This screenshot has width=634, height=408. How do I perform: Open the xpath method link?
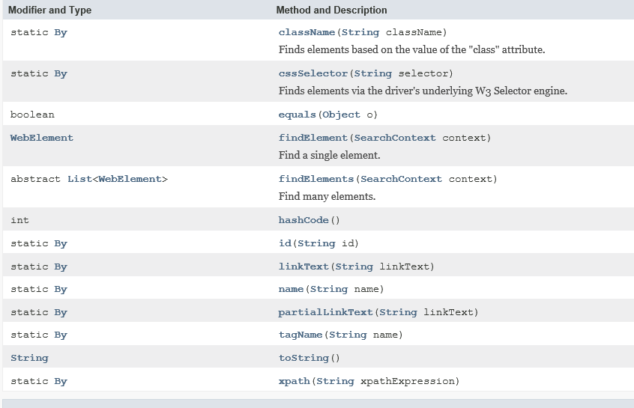294,381
